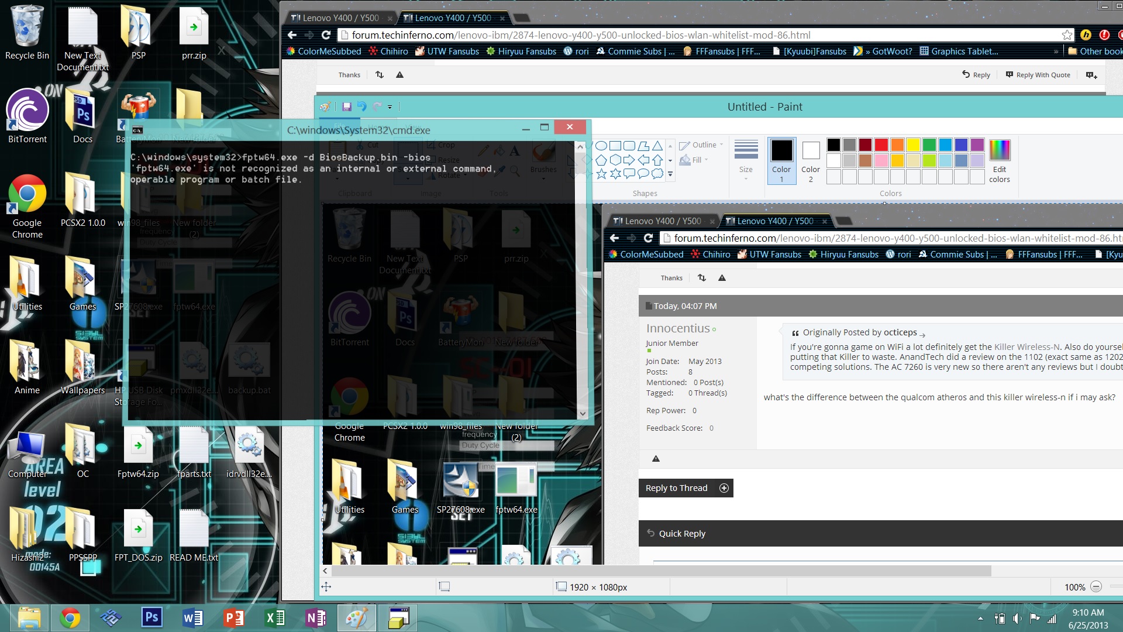Select the Oval callout shape in Paint
The width and height of the screenshot is (1123, 632).
click(643, 174)
